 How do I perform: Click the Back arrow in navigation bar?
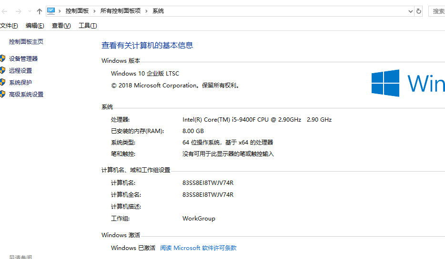point(4,11)
